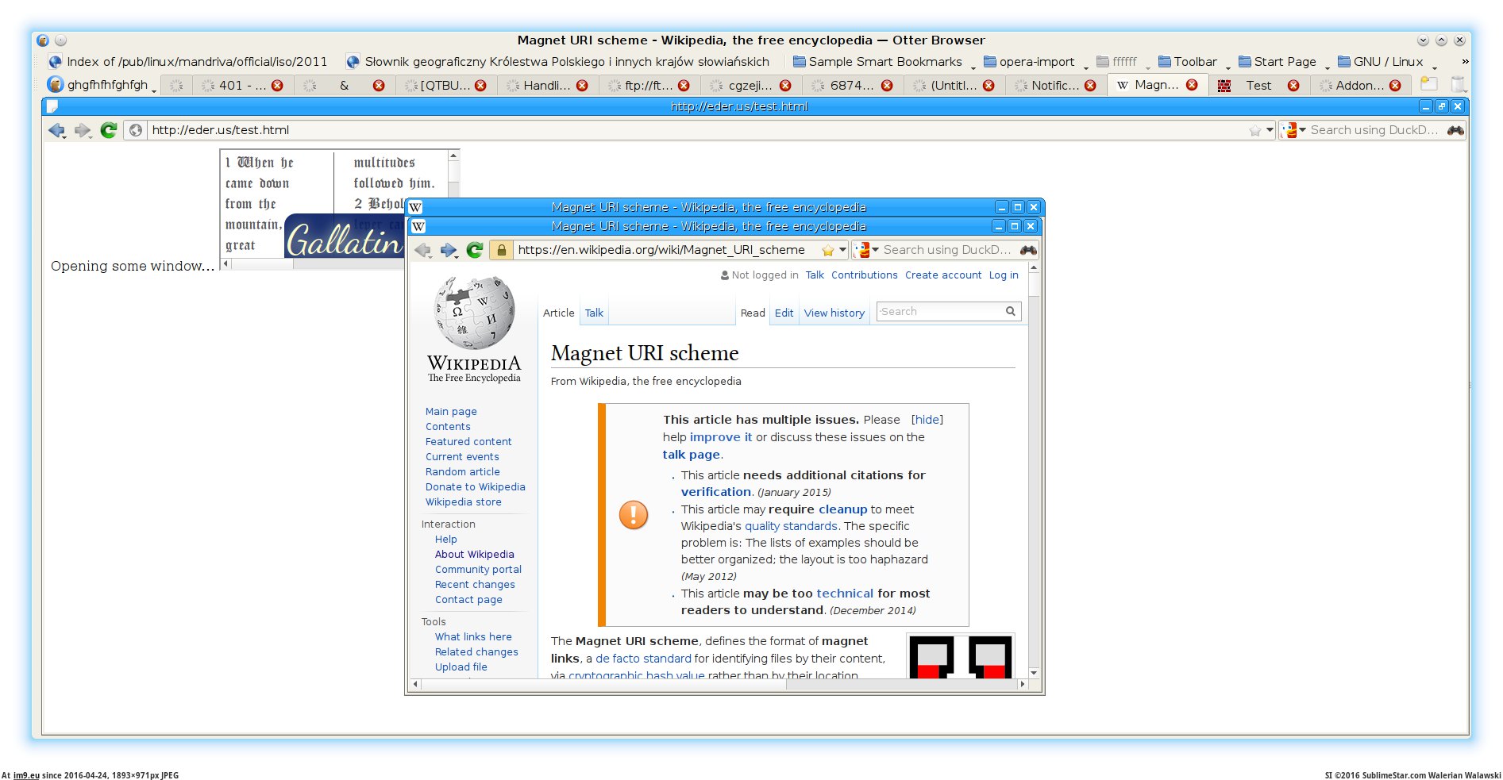This screenshot has width=1503, height=780.
Task: Go forward in eder.us outer window
Action: pos(82,130)
